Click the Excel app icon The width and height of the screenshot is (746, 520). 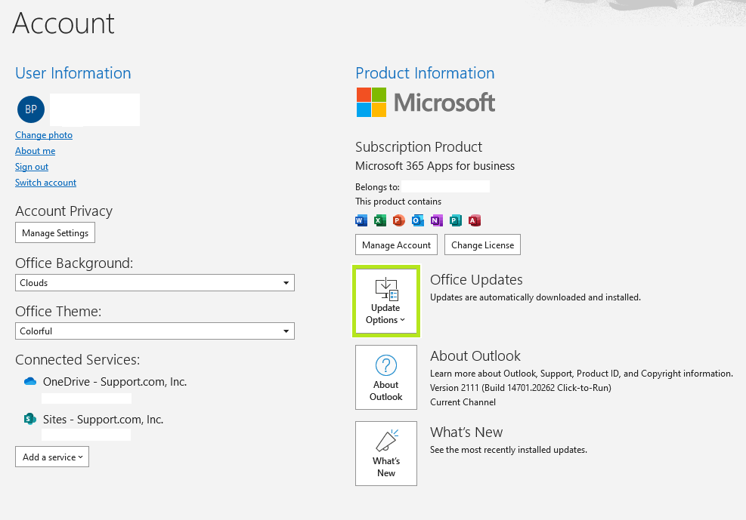(379, 220)
